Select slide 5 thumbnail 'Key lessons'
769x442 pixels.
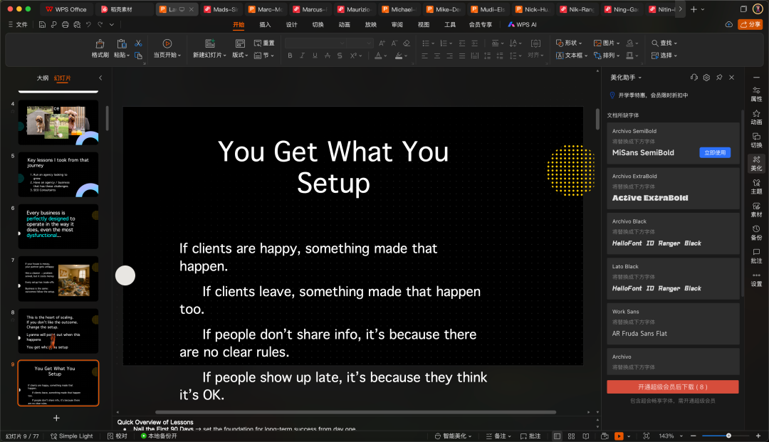click(x=58, y=174)
